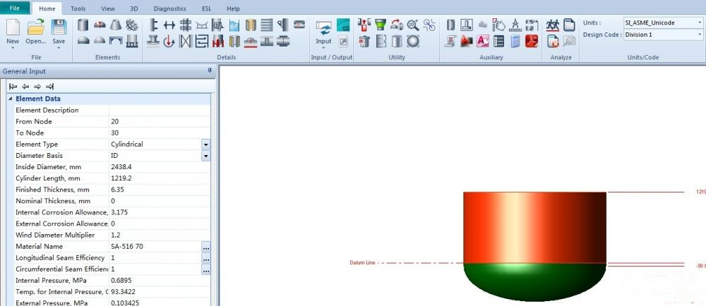This screenshot has height=306, width=706.
Task: Click the review report document icon in Analyze
Action: click(569, 25)
